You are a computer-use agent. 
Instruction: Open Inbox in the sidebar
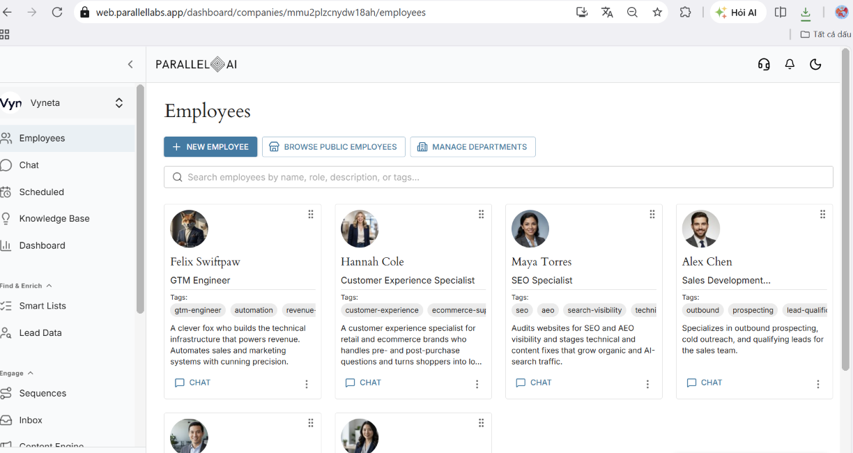(x=67, y=420)
